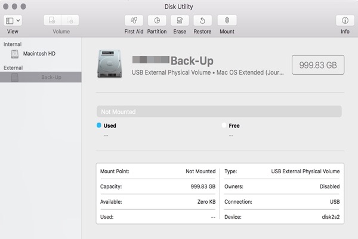Click the Partition pie chart icon
The image size is (358, 239).
pos(157,20)
